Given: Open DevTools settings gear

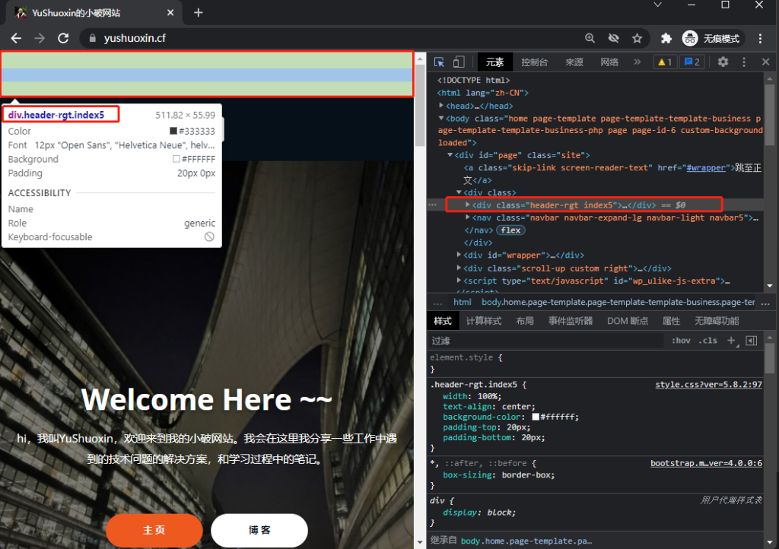Looking at the screenshot, I should click(x=723, y=62).
